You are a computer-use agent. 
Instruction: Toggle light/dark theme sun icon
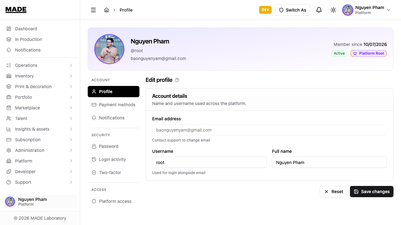click(x=333, y=10)
